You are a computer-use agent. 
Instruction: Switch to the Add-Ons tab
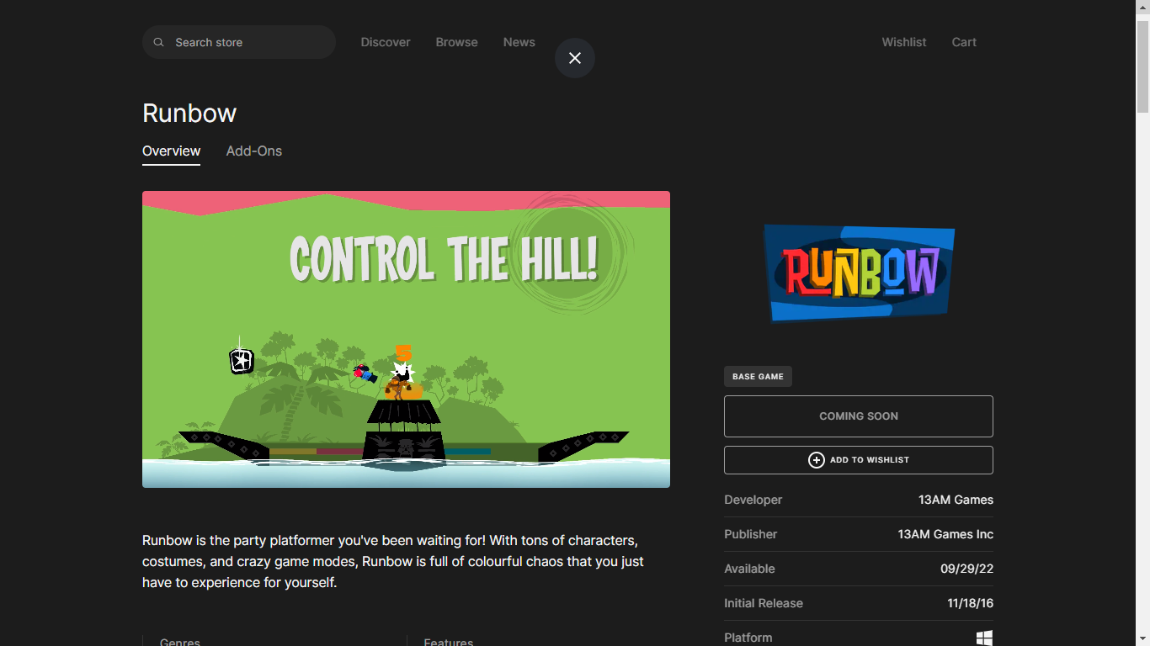253,151
